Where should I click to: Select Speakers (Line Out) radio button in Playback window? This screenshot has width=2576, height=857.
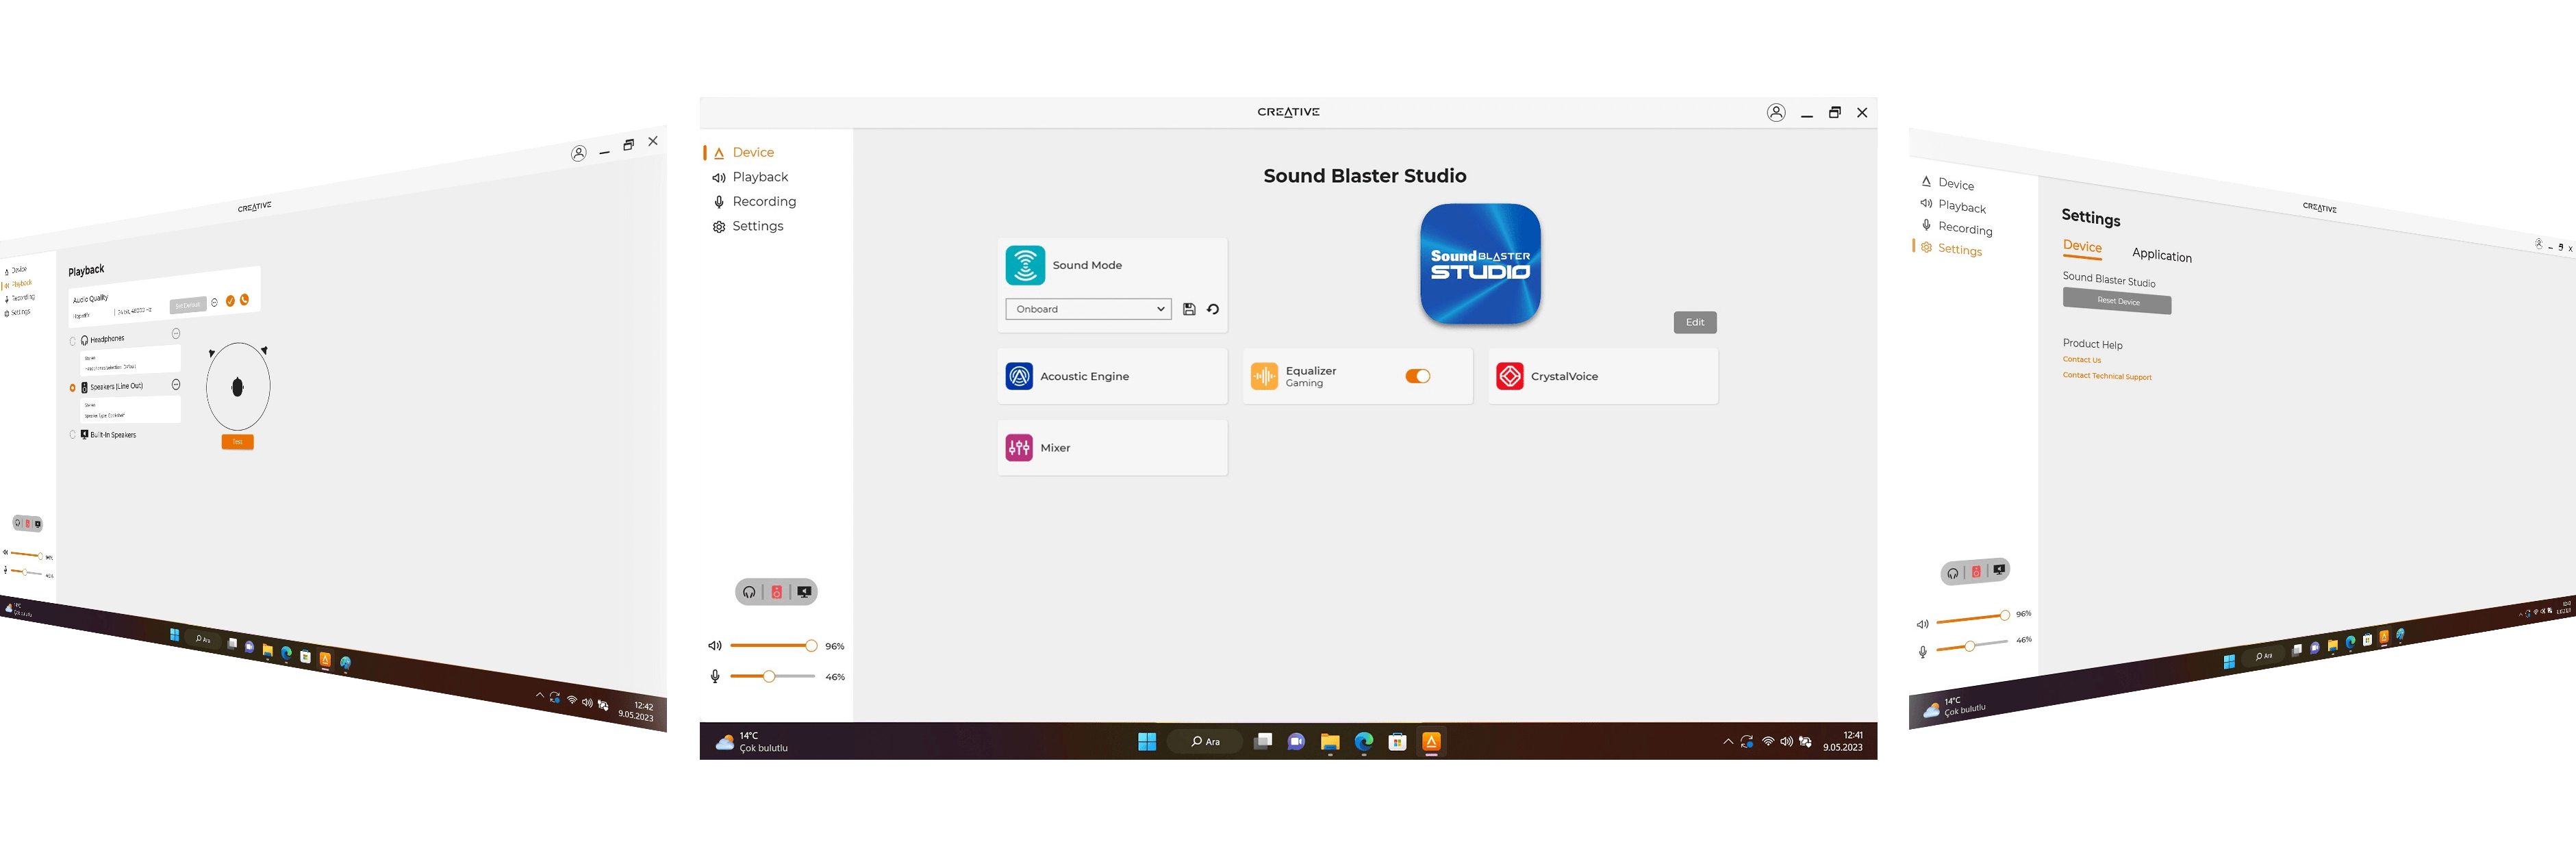click(72, 388)
